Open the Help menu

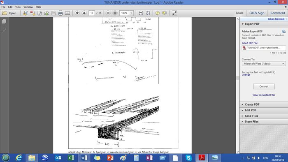[38, 7]
